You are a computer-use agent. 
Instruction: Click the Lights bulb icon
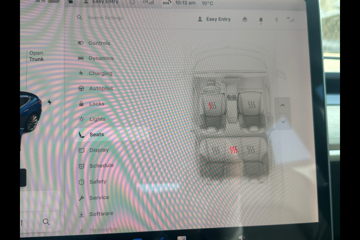coord(81,119)
